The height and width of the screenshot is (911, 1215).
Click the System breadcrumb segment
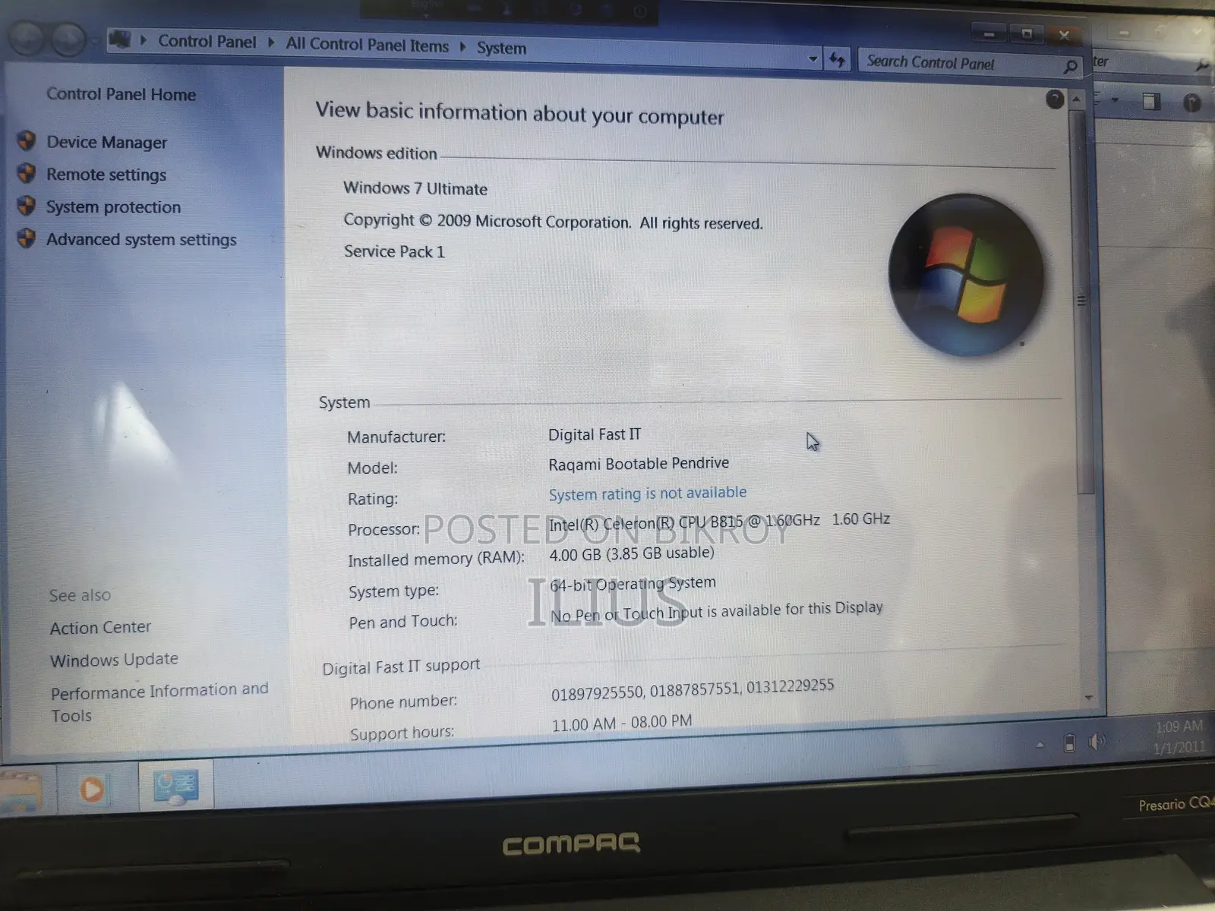501,48
